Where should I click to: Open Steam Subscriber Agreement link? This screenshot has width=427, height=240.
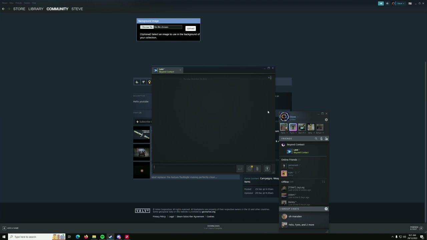pyautogui.click(x=190, y=217)
